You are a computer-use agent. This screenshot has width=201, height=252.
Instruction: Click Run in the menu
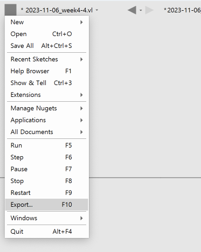[x=47, y=145]
